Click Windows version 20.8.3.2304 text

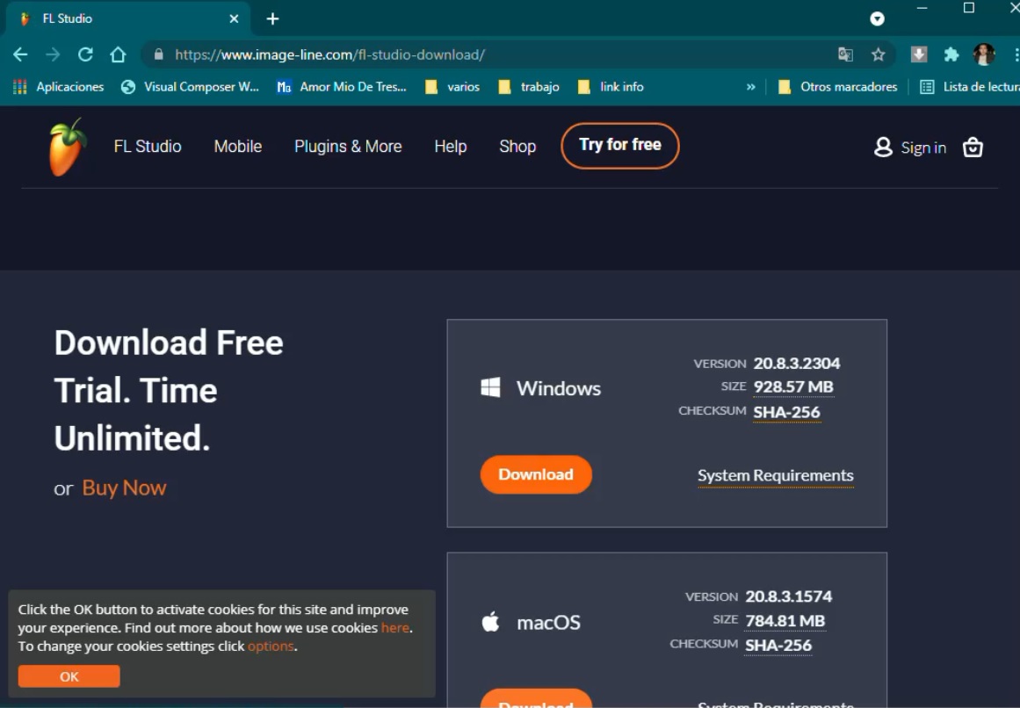[796, 363]
